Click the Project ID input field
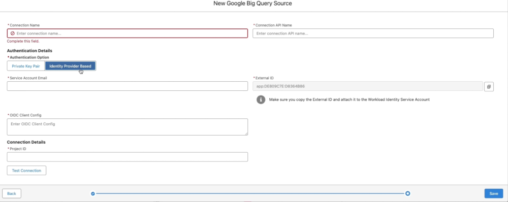The width and height of the screenshot is (508, 202). click(128, 157)
